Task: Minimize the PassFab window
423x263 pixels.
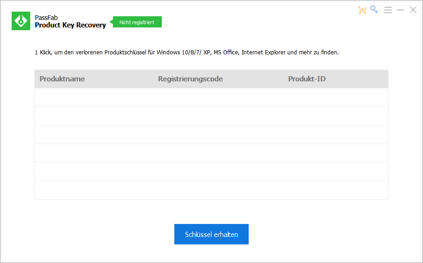Action: click(x=401, y=10)
